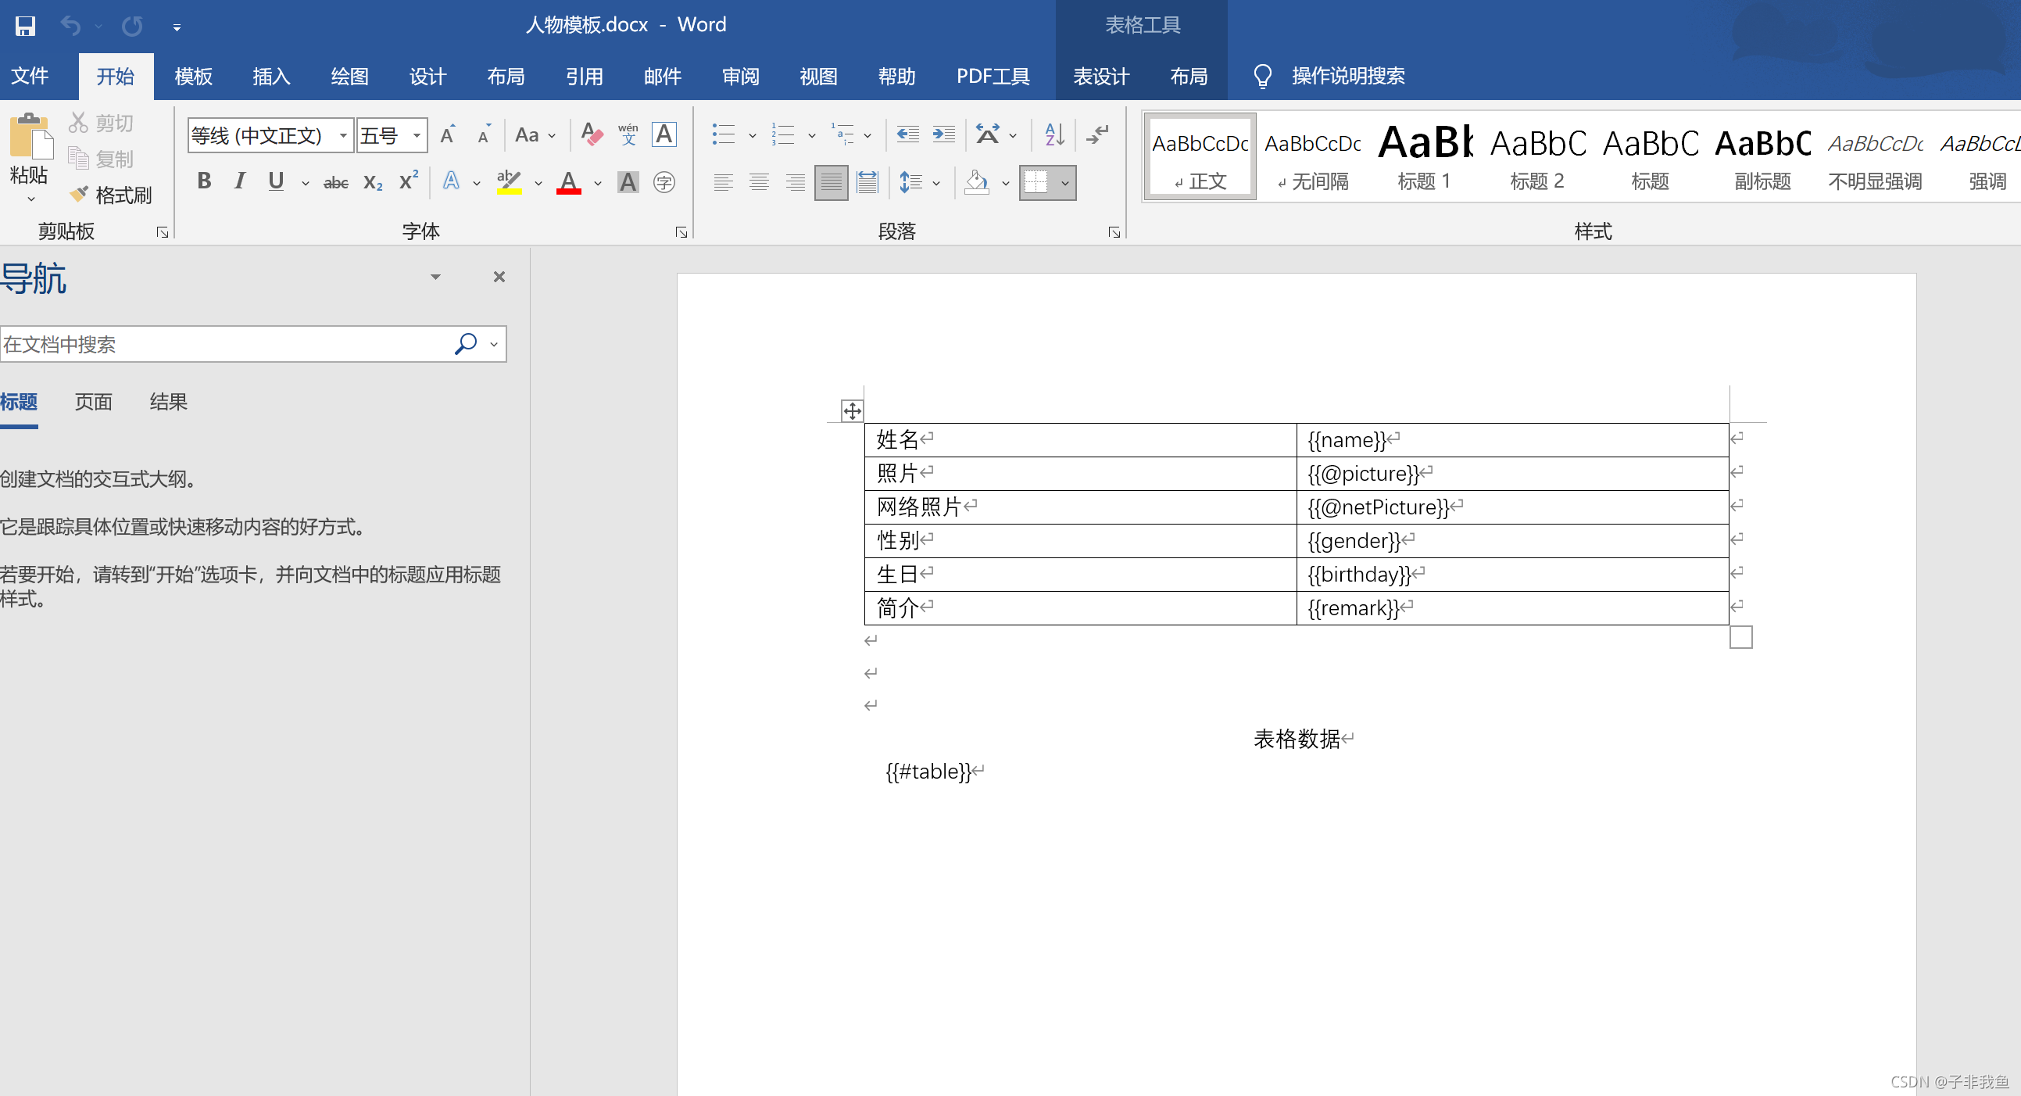Image resolution: width=2021 pixels, height=1096 pixels.
Task: Toggle Justify alignment
Action: pyautogui.click(x=831, y=183)
